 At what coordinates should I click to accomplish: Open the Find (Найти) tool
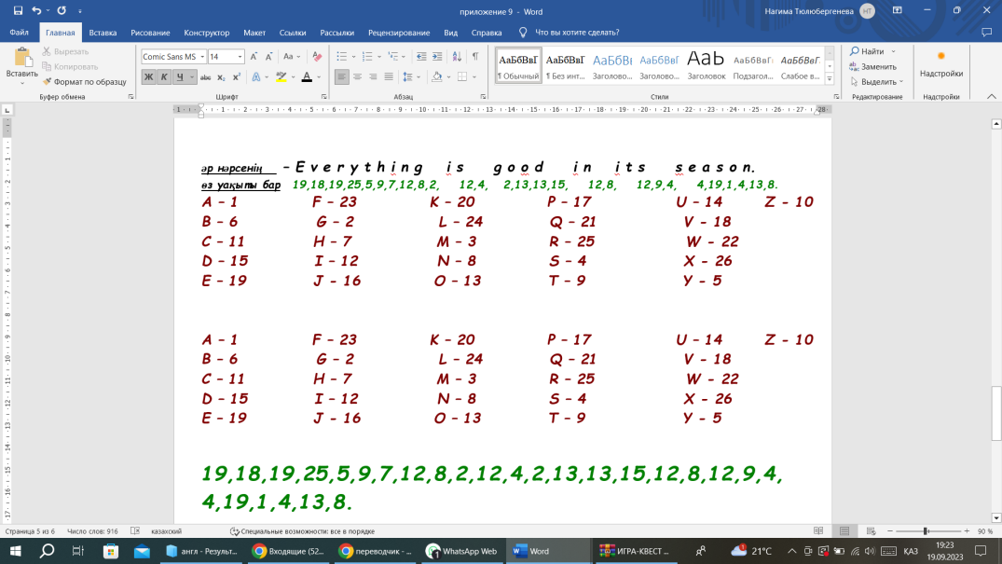[867, 51]
